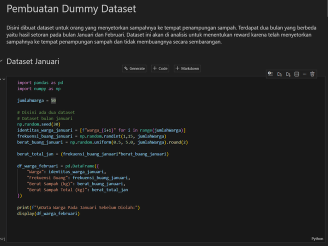Execute above cells via arrow-up play icon
Viewport: 328px width, 246px height.
pos(279,74)
